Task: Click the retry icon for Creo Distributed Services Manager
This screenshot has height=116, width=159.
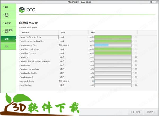Action: point(134,61)
